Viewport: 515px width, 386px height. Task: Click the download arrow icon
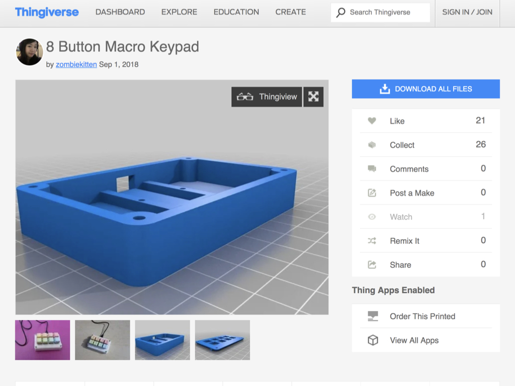(385, 89)
